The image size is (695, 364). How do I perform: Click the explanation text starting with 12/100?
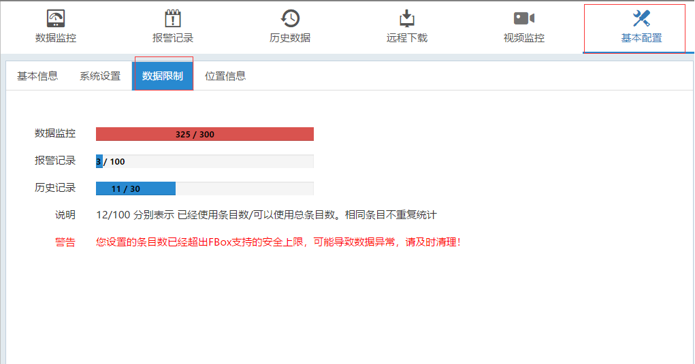[x=266, y=215]
